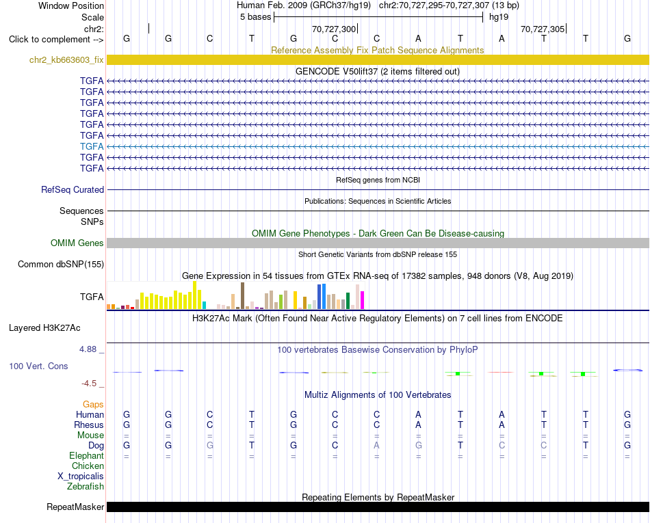This screenshot has height=523, width=650.
Task: Click the 4.88 PhyloP upper scale value
Action: (x=88, y=349)
